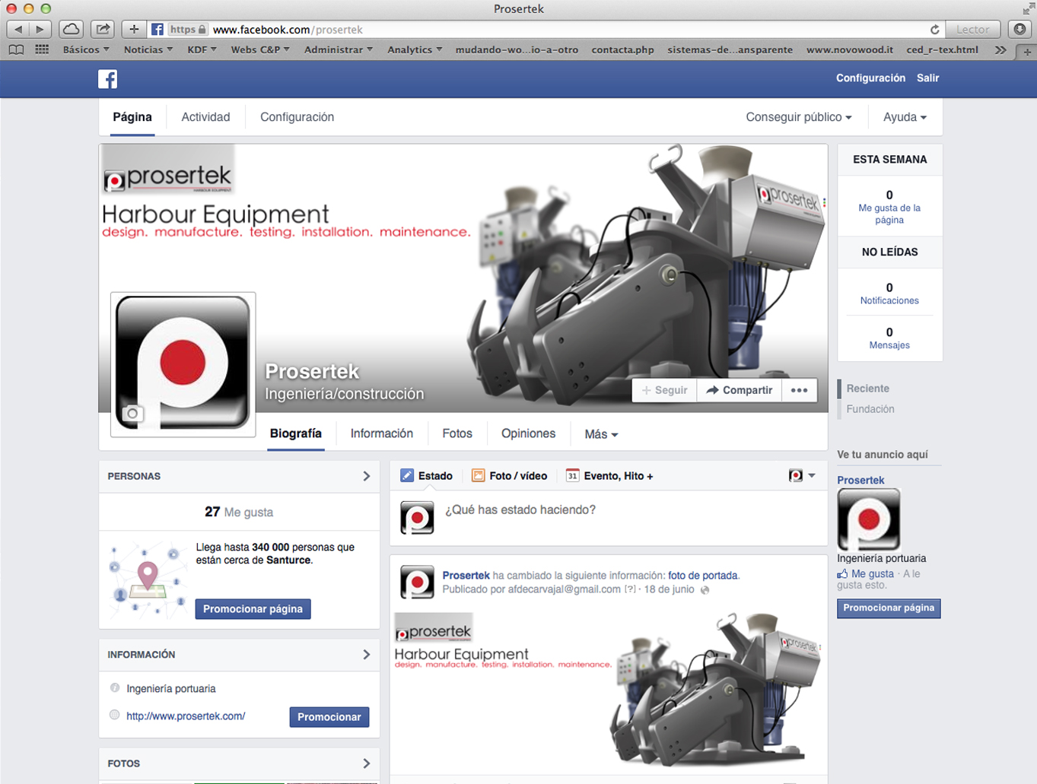Open iCloud tabs cloud icon
The image size is (1037, 784).
(x=72, y=29)
